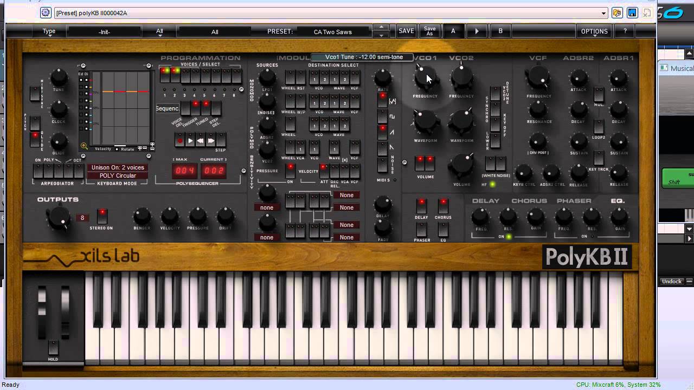Toggle the ADSR2 MUL. switch

coord(599,94)
